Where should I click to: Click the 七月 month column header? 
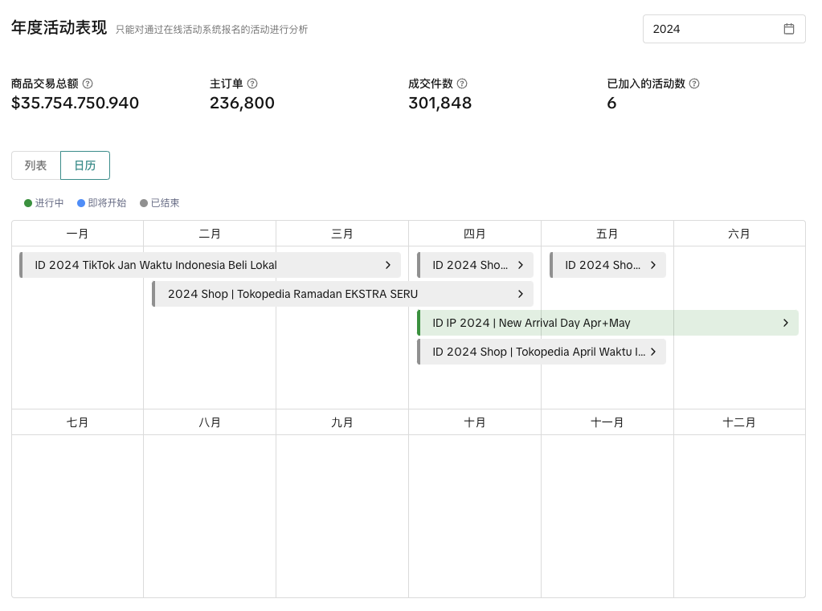78,422
